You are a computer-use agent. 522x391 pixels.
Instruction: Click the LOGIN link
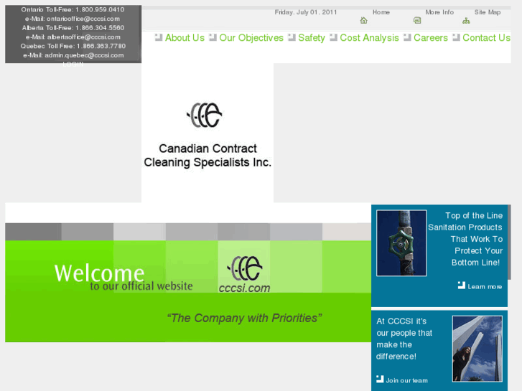[73, 65]
